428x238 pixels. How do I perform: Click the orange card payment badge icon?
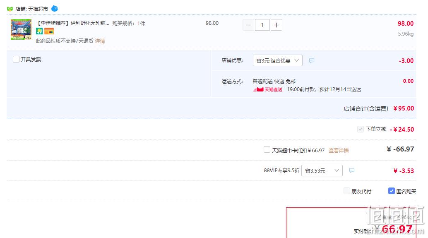(x=49, y=31)
